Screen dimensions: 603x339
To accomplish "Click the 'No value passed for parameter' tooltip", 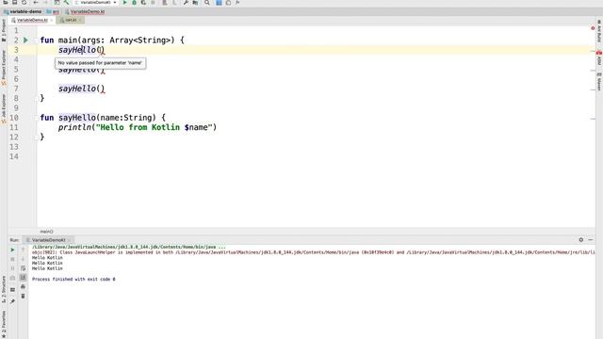I will pos(101,63).
